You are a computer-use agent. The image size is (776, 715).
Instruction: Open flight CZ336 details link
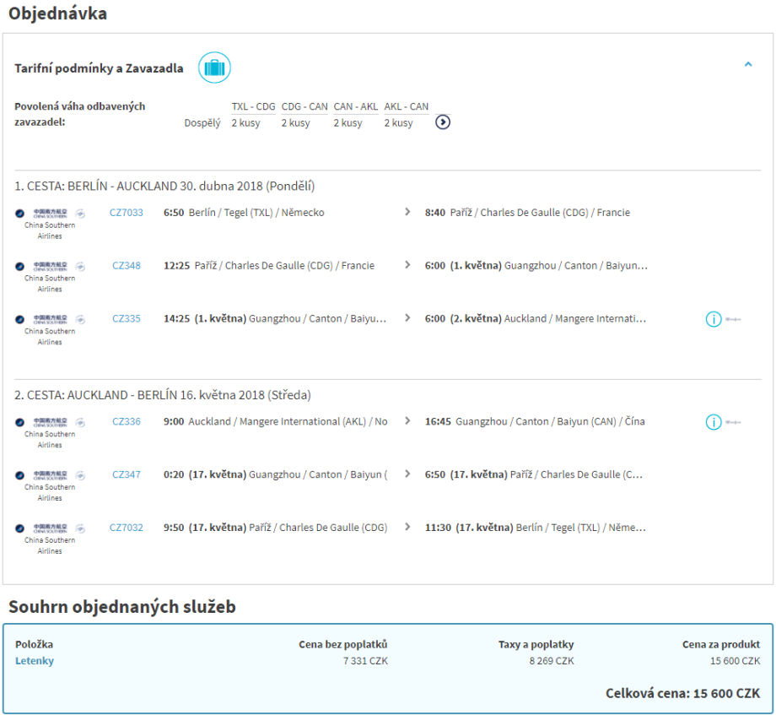[127, 421]
